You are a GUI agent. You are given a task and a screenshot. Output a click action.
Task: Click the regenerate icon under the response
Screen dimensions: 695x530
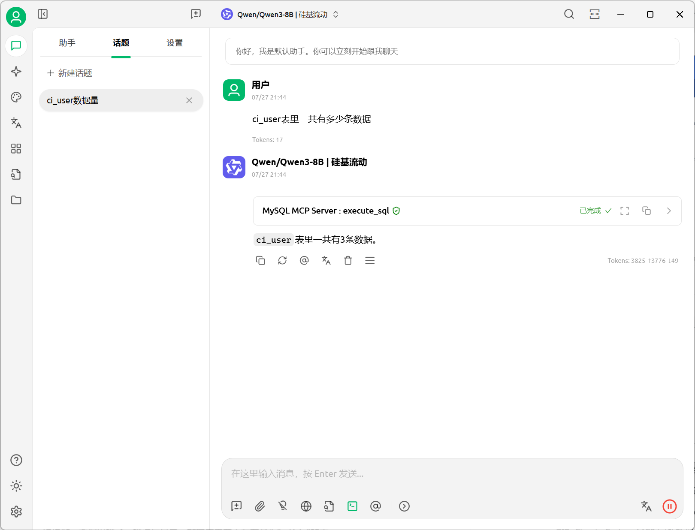click(282, 261)
